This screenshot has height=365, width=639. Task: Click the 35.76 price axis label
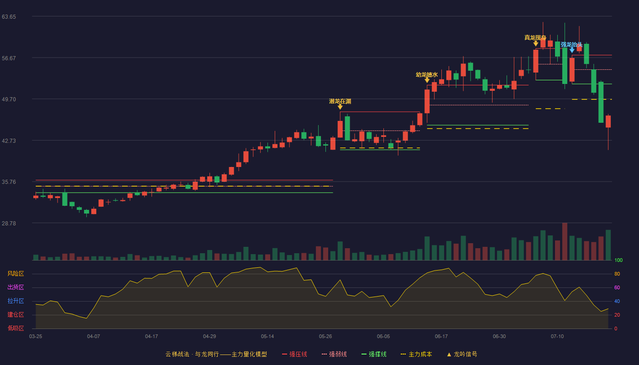[9, 182]
